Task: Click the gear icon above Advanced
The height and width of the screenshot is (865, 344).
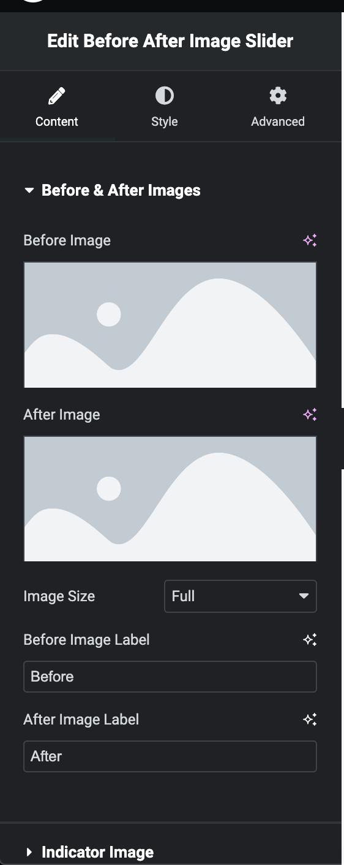Action: point(278,96)
